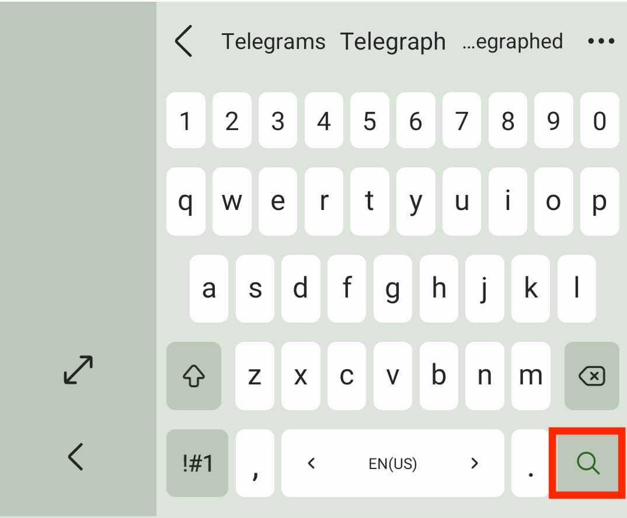
Task: Toggle the shift key
Action: [x=194, y=376]
